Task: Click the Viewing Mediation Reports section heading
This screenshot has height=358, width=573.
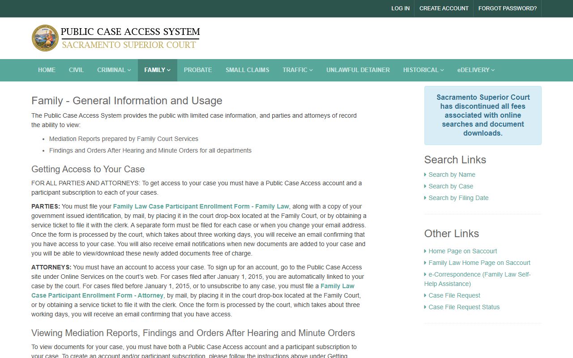Action: coord(193,333)
